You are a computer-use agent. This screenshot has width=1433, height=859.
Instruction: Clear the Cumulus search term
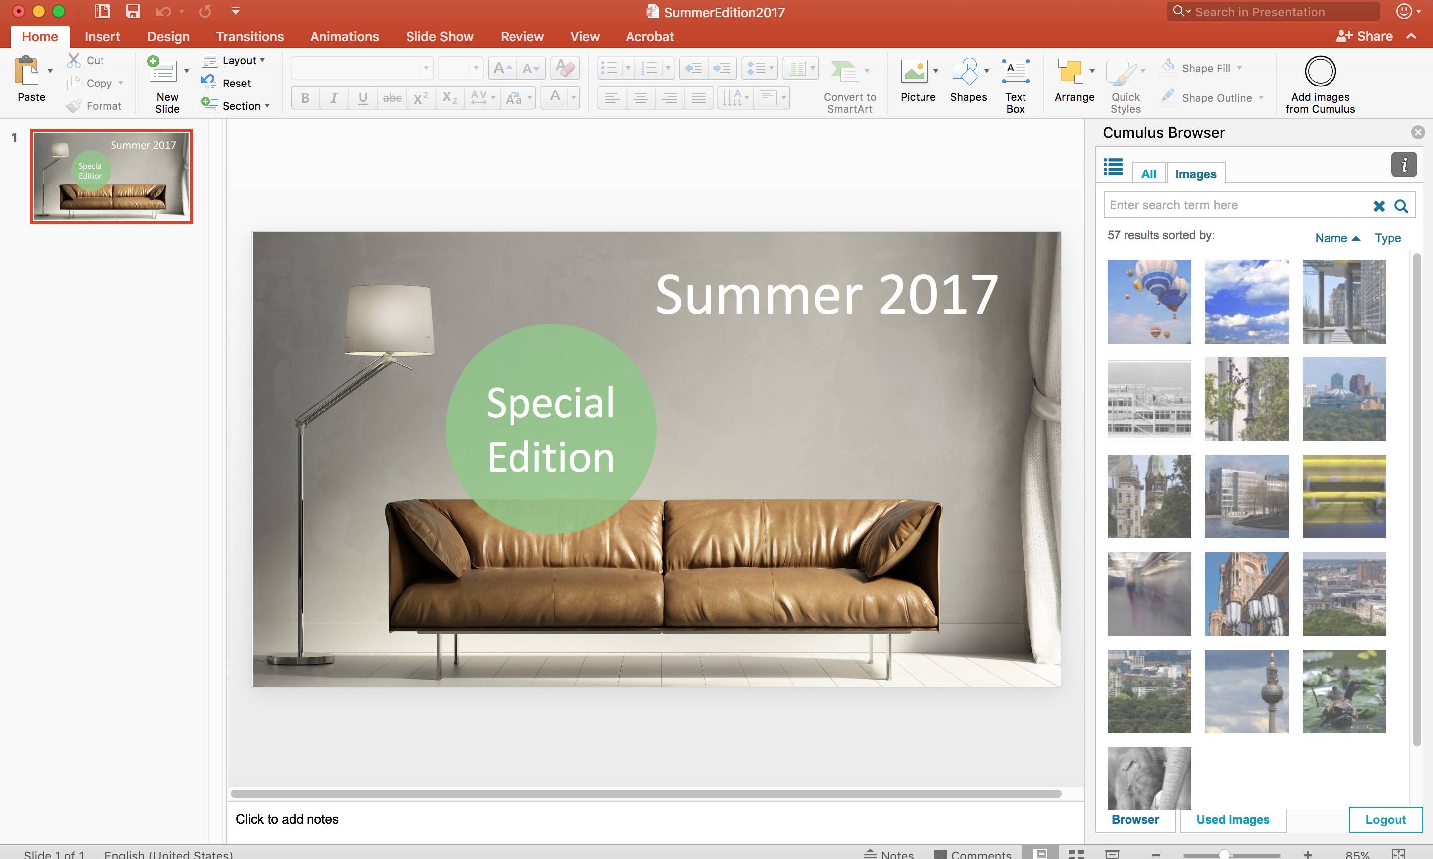coord(1379,206)
